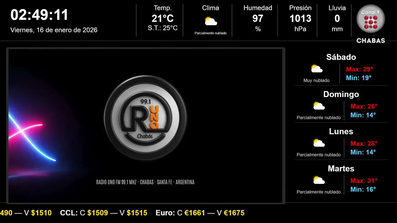
Task: Click the $1510 sell price in ticker
Action: [x=42, y=213]
